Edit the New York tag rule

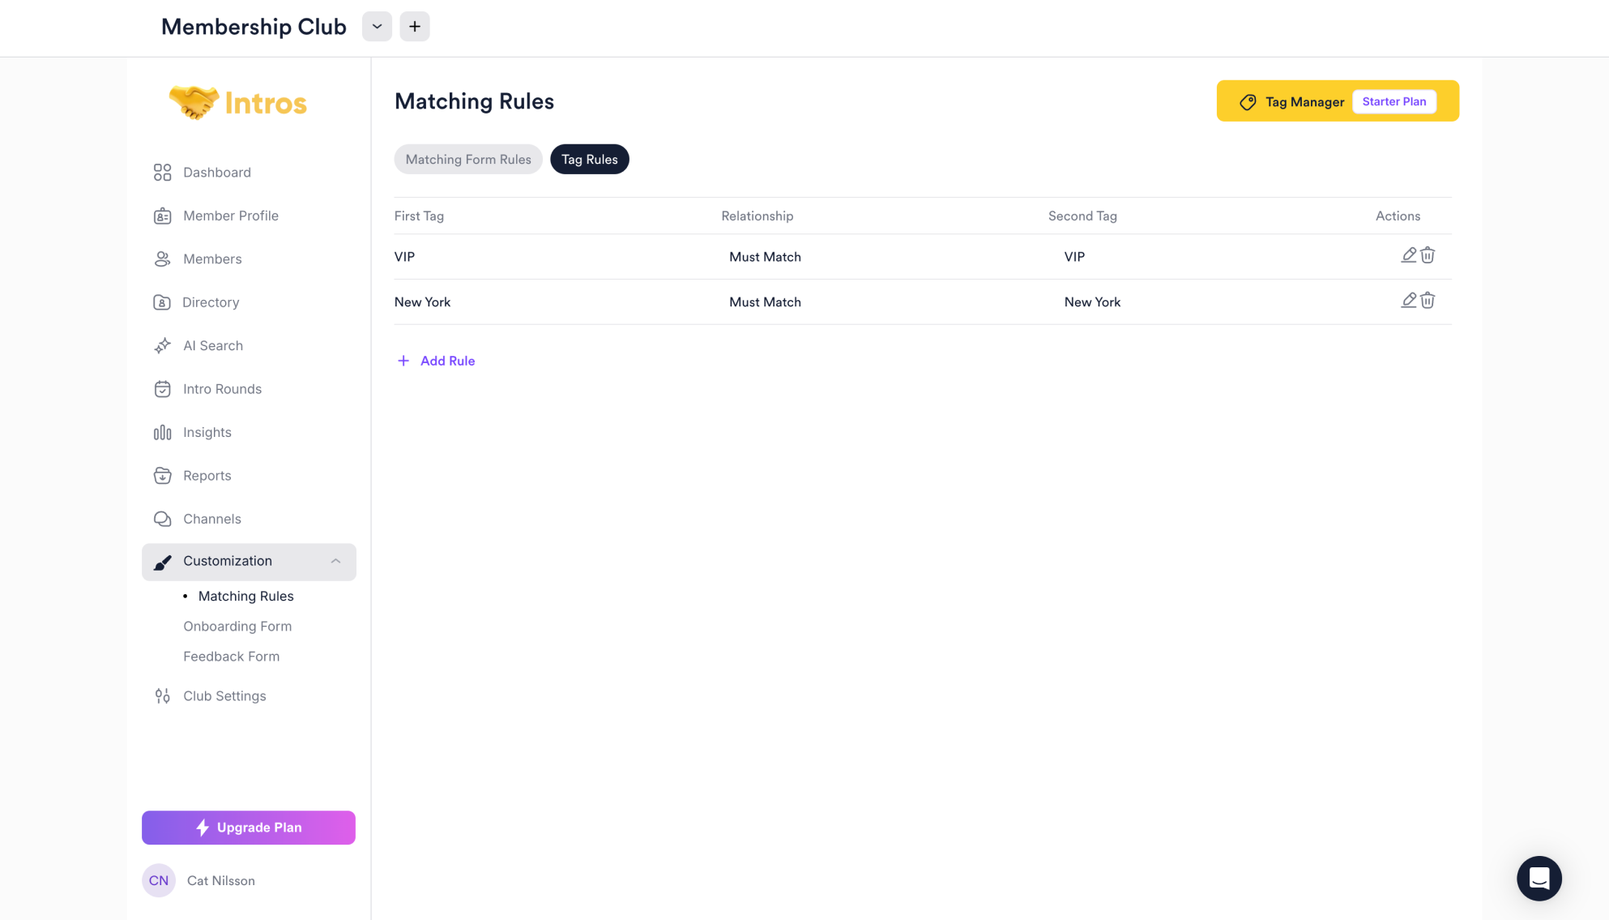[x=1408, y=301]
